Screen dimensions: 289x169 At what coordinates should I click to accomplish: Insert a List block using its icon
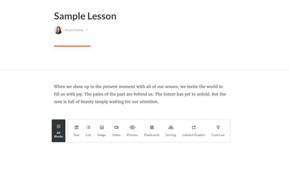(88, 127)
